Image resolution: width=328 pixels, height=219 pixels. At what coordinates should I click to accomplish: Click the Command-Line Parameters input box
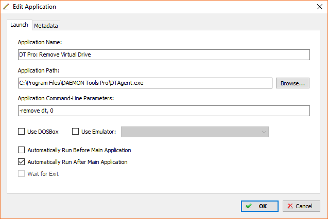[164, 111]
